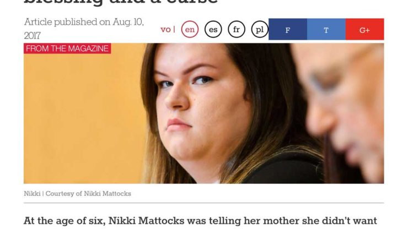The image size is (408, 229).
Task: Switch article language to Spanish (es)
Action: (x=213, y=29)
